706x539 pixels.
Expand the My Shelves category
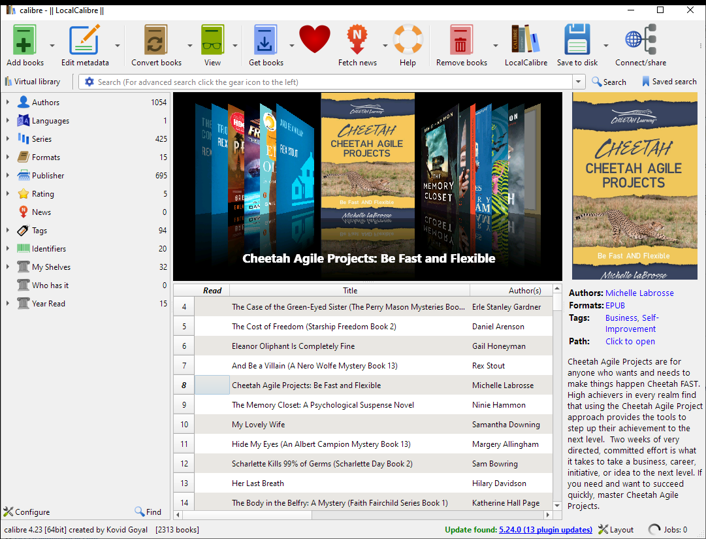tap(8, 267)
